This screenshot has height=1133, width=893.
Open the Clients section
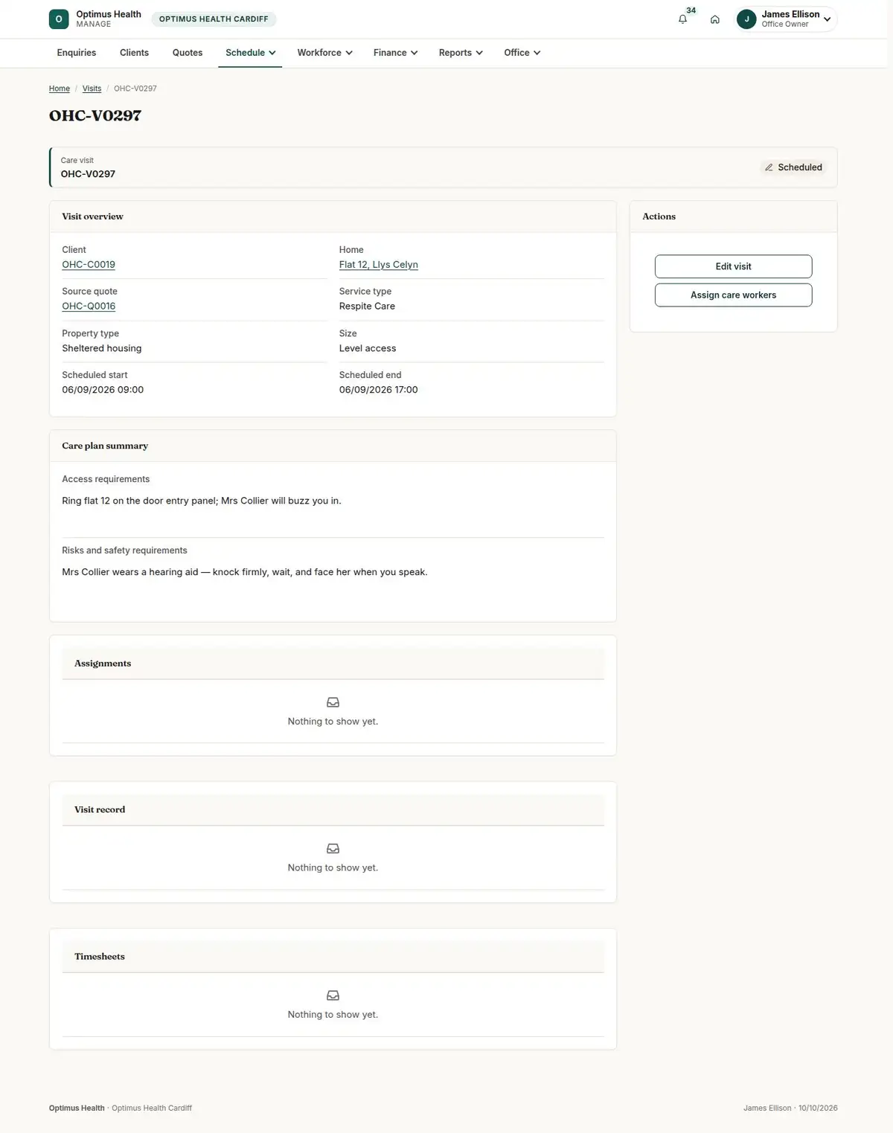pos(134,53)
